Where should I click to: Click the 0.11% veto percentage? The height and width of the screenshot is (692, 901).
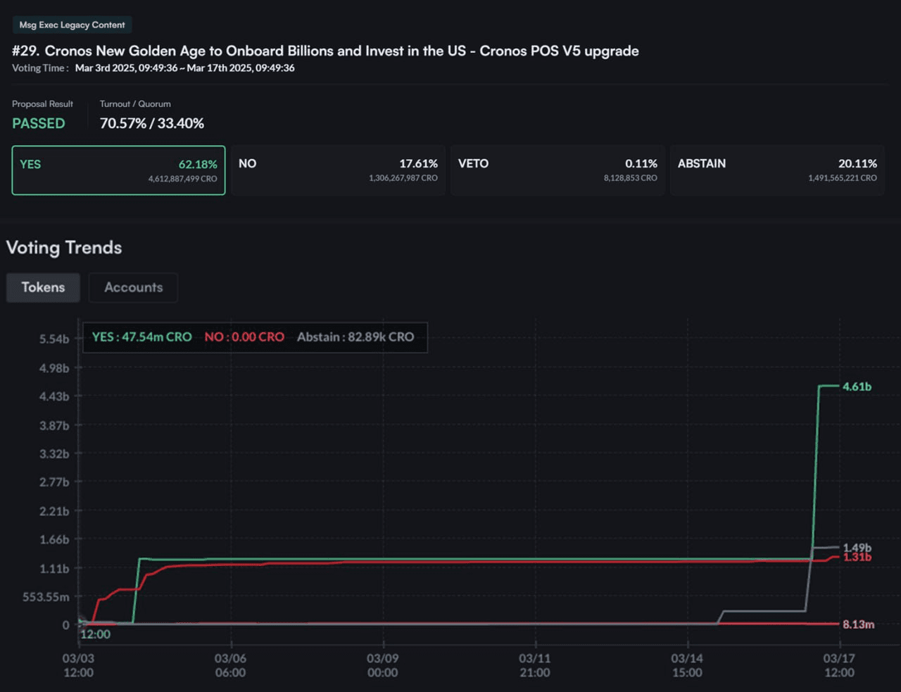641,163
